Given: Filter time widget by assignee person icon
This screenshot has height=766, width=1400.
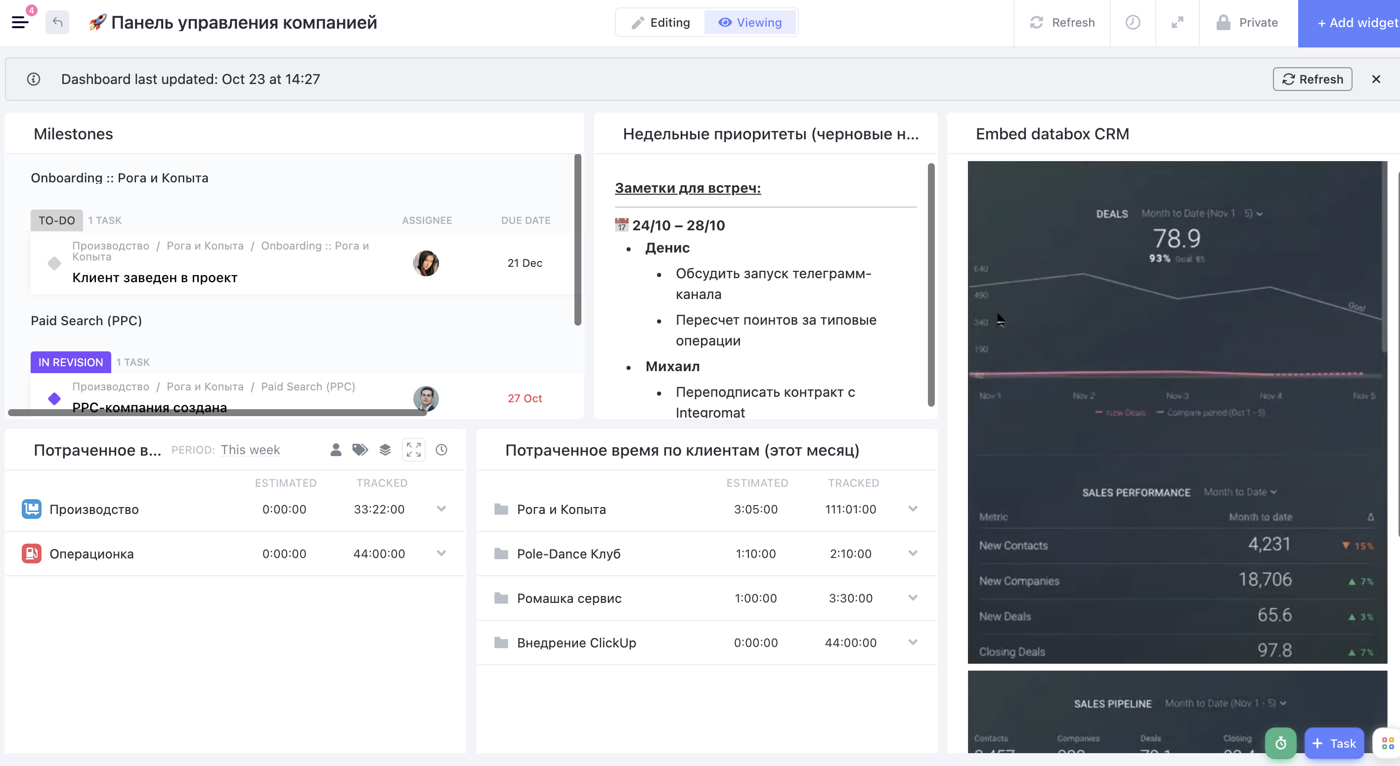Looking at the screenshot, I should coord(336,450).
